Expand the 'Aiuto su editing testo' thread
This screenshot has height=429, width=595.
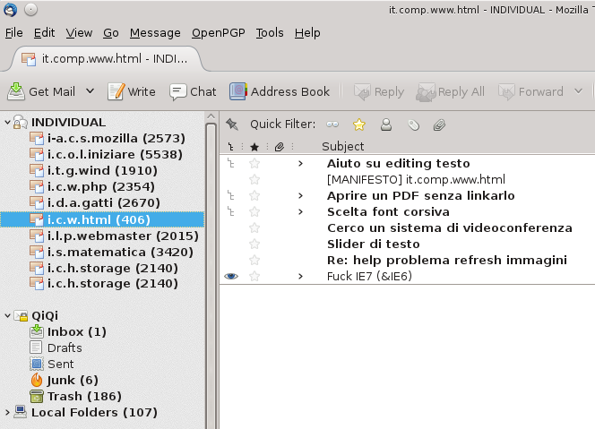pyautogui.click(x=300, y=164)
